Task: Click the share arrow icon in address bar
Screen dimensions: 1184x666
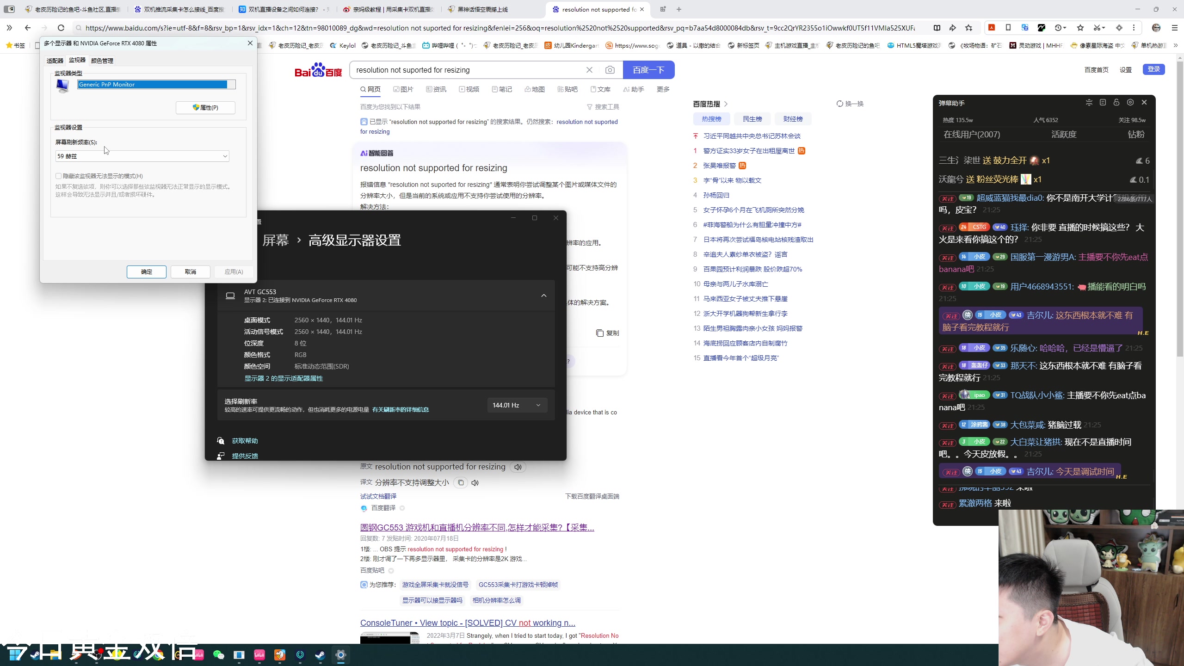Action: tap(953, 28)
